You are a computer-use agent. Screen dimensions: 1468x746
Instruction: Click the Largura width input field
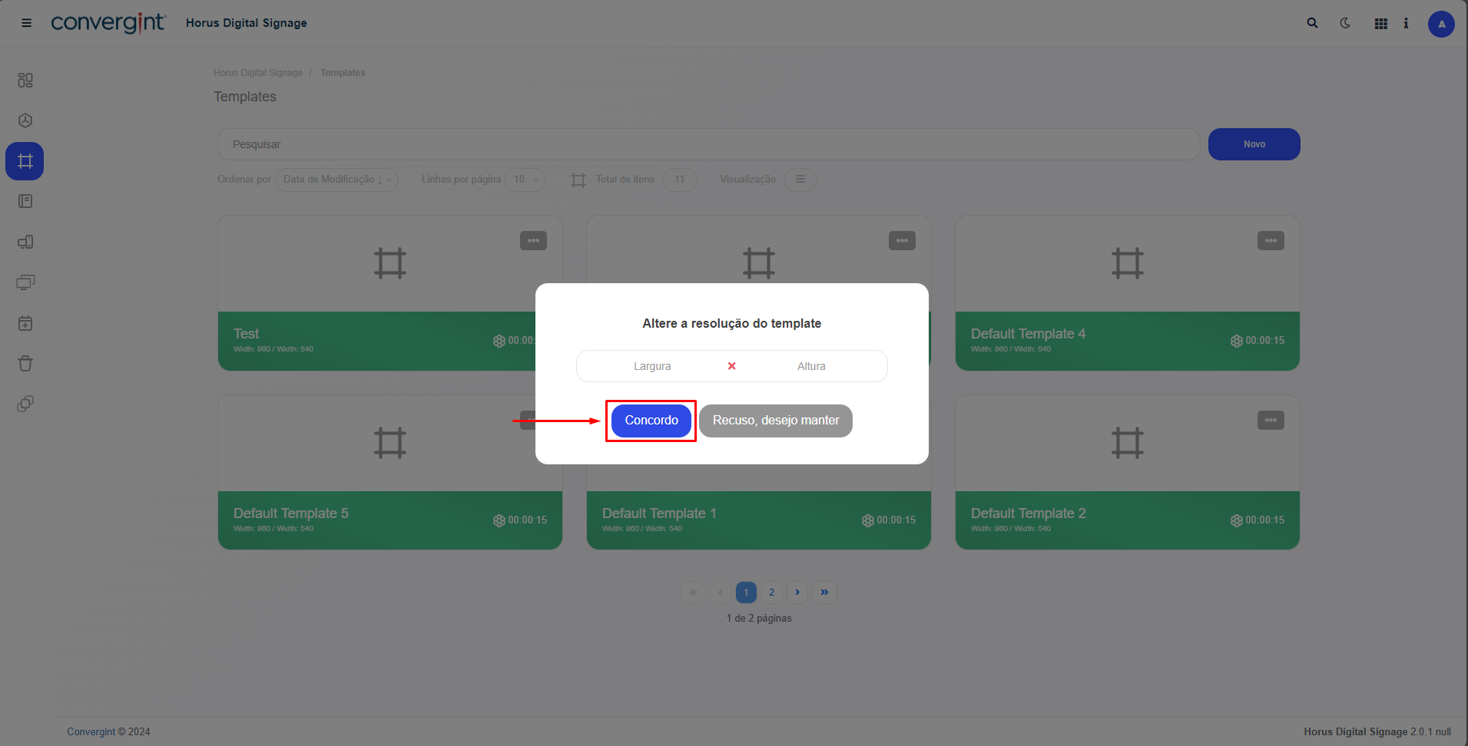pos(652,366)
